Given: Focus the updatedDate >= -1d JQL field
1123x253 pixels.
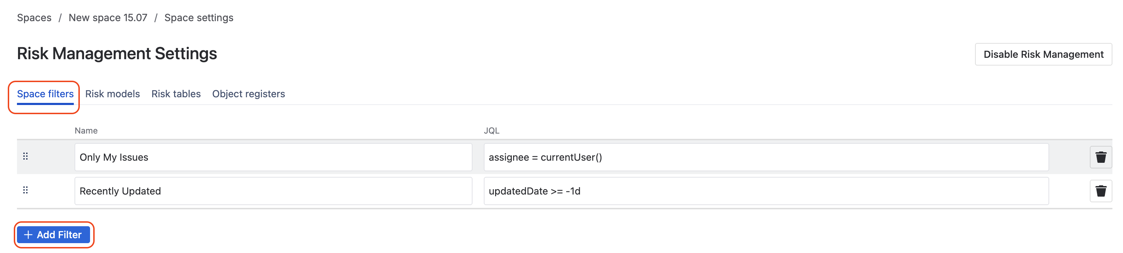Looking at the screenshot, I should coord(766,191).
